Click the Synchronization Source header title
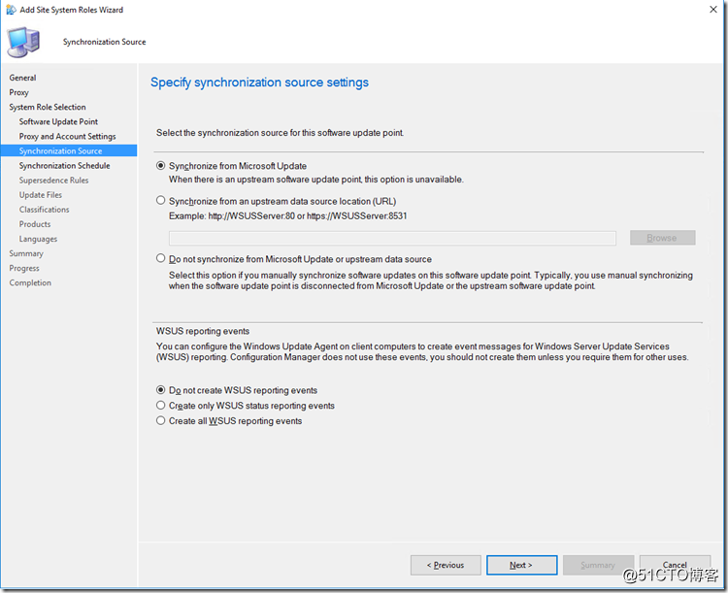The width and height of the screenshot is (728, 593). coord(105,42)
